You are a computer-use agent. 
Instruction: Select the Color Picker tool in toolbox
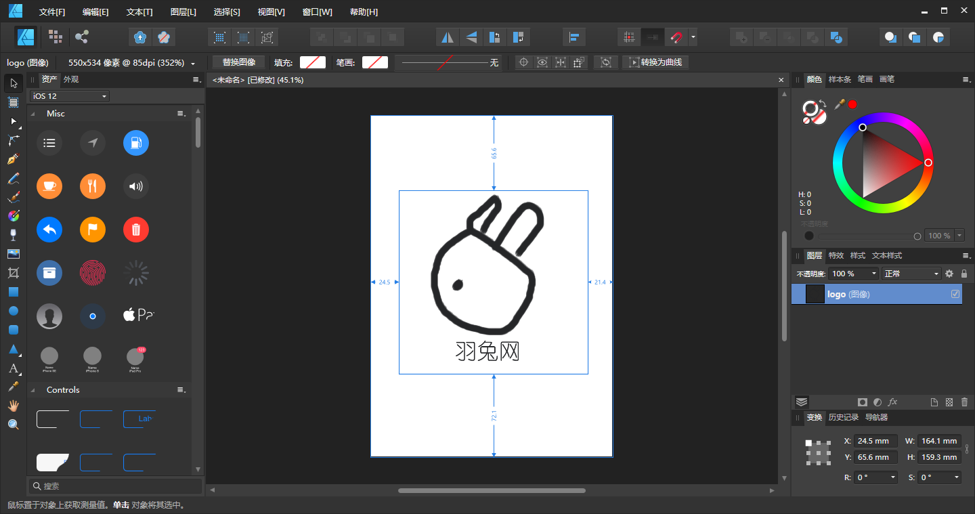pos(14,387)
